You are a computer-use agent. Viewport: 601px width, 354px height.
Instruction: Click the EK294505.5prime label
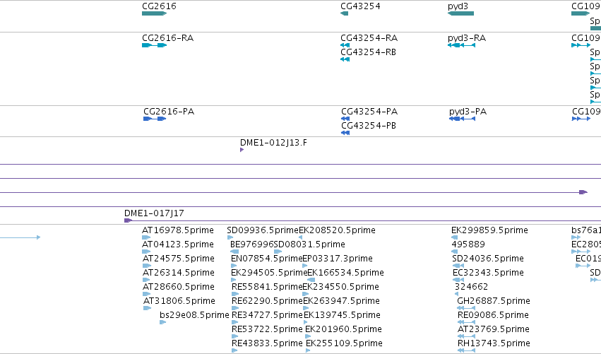click(270, 273)
